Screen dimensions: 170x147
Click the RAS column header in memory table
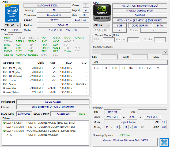tap(132, 68)
